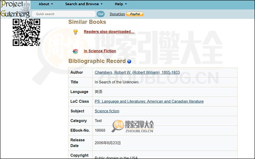Viewport: 255px width, 159px height.
Task: Focus the Quick search input field
Action: pyautogui.click(x=64, y=14)
